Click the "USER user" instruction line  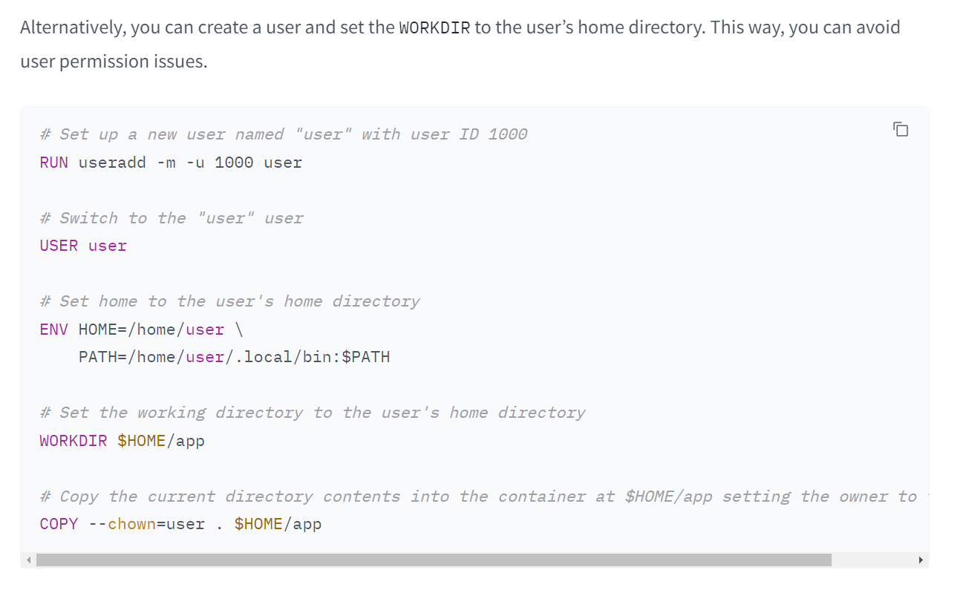tap(83, 246)
